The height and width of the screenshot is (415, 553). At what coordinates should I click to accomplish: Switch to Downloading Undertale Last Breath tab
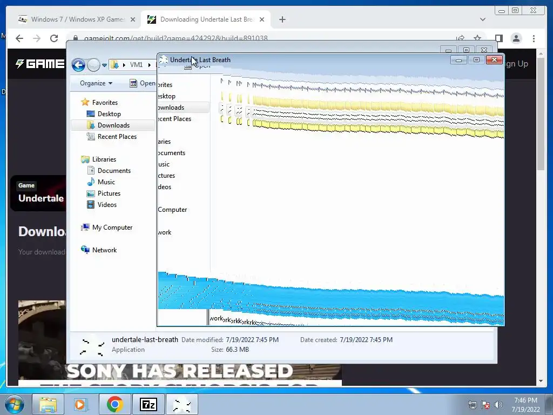tap(206, 19)
